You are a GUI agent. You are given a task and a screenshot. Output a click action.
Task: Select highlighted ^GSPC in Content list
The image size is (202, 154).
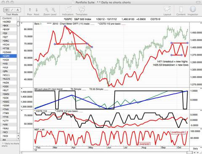[8, 56]
